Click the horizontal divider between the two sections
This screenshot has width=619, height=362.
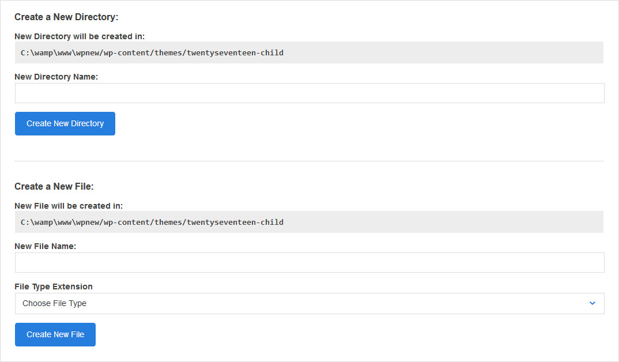click(309, 161)
